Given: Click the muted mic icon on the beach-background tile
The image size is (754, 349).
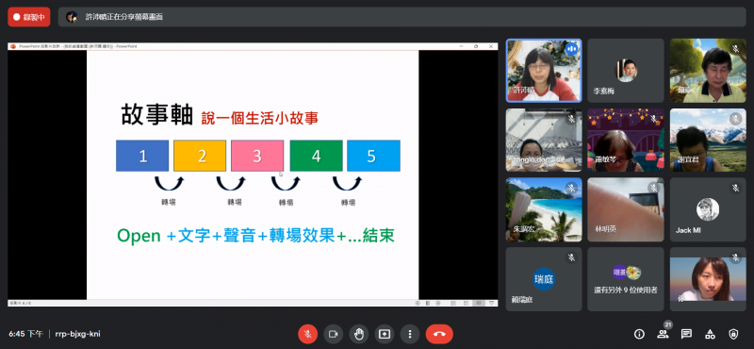Looking at the screenshot, I should pos(571,188).
